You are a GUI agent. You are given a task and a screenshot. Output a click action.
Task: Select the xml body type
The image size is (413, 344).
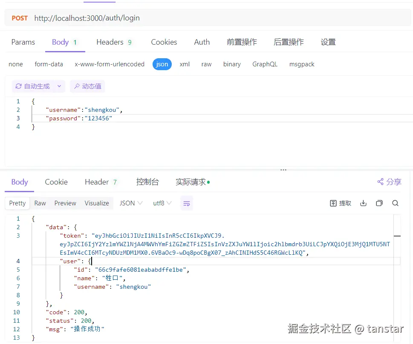point(185,64)
